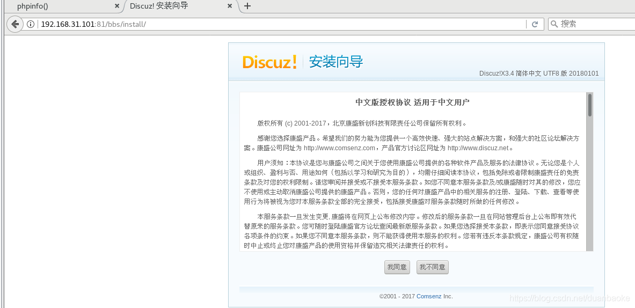Open the Comsenz link in footer
This screenshot has height=308, width=635.
tap(429, 296)
